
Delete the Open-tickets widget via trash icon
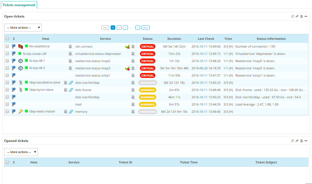pos(301,16)
